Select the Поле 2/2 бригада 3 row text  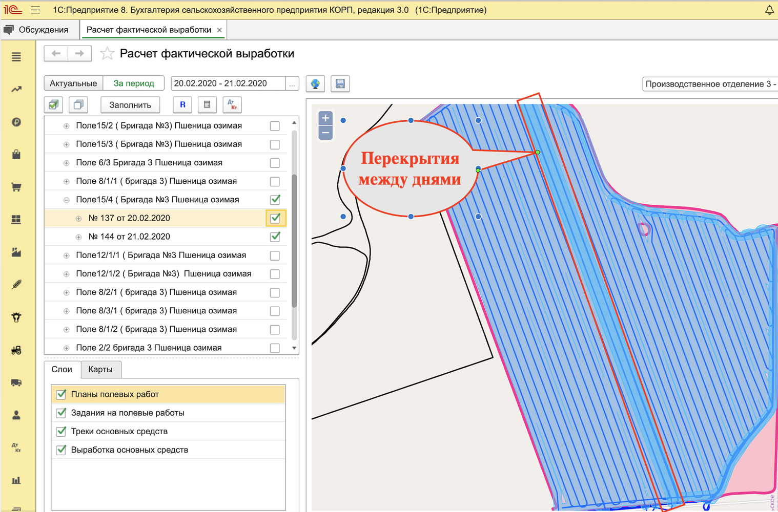click(x=149, y=348)
